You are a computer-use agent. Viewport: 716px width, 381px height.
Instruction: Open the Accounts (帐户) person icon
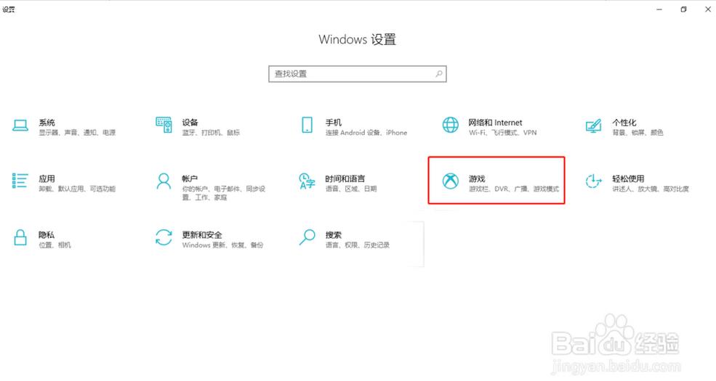[164, 181]
